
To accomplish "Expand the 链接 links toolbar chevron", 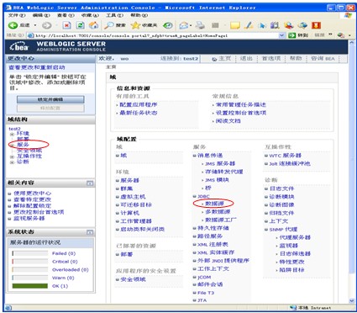I will point(330,35).
